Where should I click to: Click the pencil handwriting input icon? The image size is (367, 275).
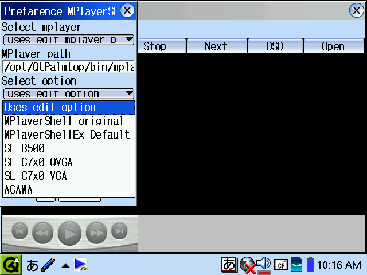click(48, 265)
